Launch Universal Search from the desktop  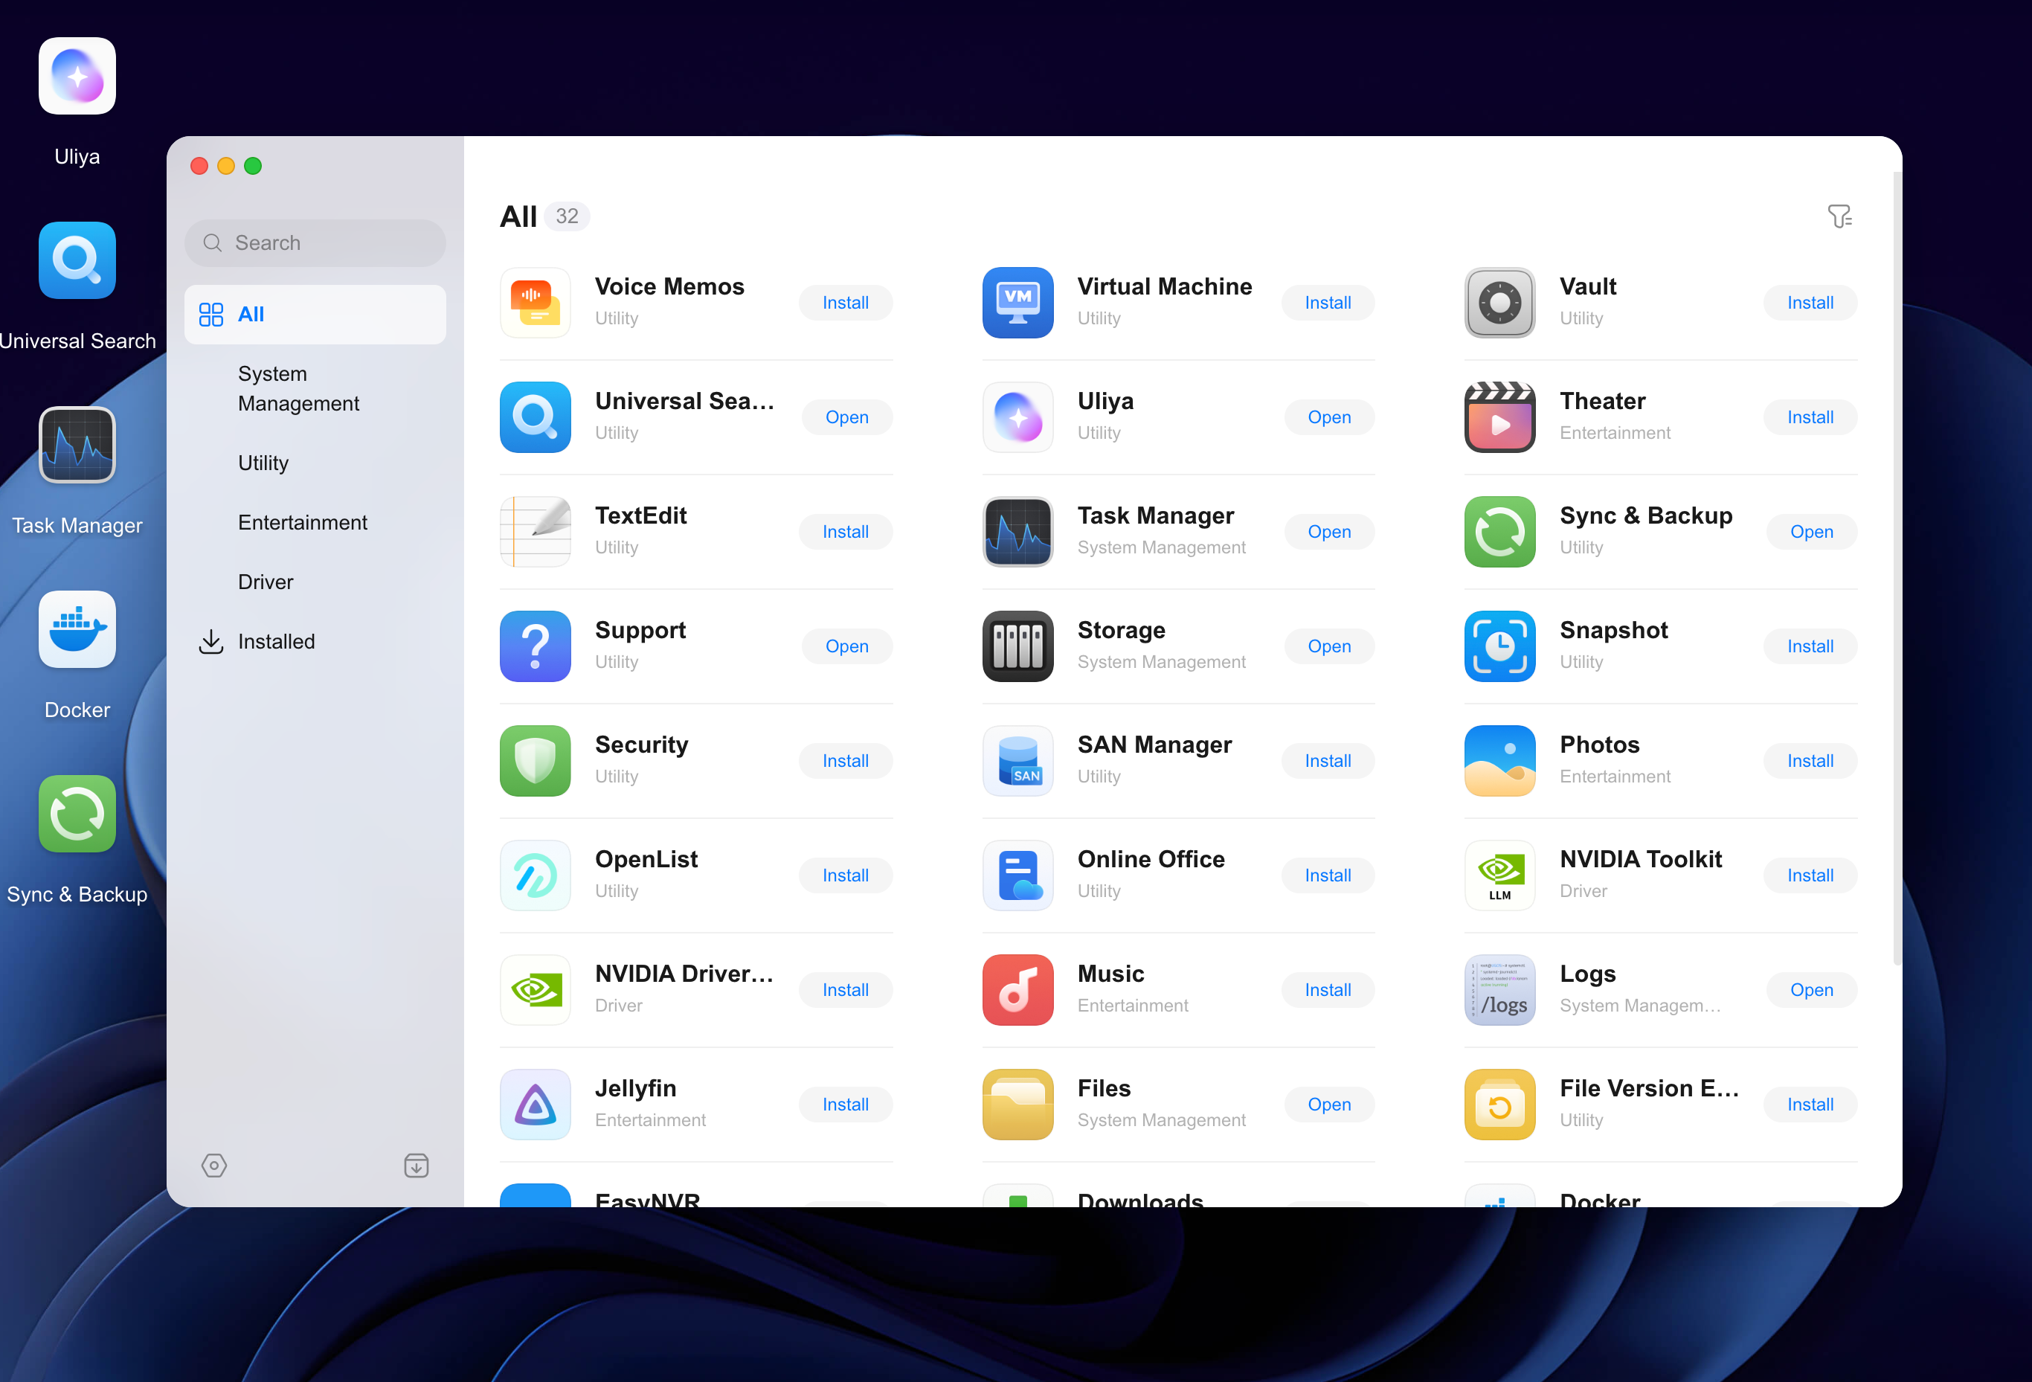pyautogui.click(x=77, y=260)
